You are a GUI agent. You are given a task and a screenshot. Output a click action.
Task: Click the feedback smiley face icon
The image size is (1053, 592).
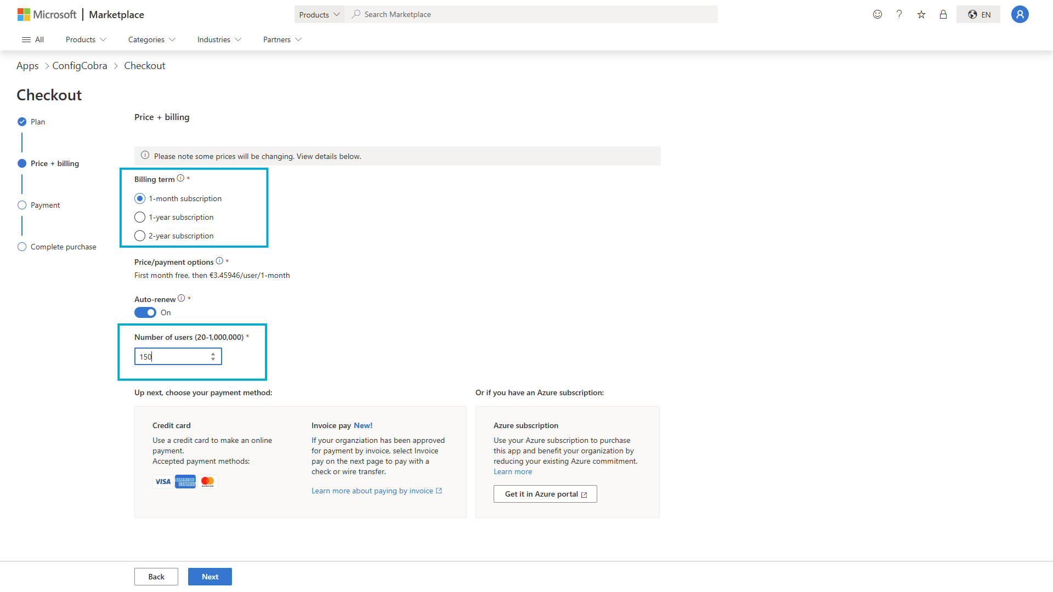877,14
